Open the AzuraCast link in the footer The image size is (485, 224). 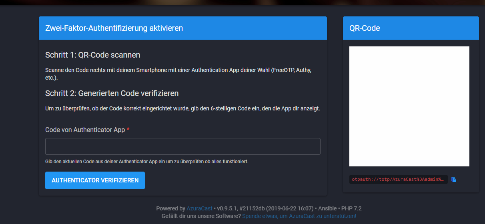(x=199, y=208)
